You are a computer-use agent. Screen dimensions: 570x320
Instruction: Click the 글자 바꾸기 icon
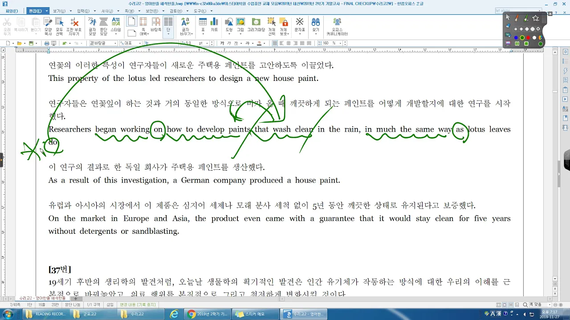click(x=186, y=26)
